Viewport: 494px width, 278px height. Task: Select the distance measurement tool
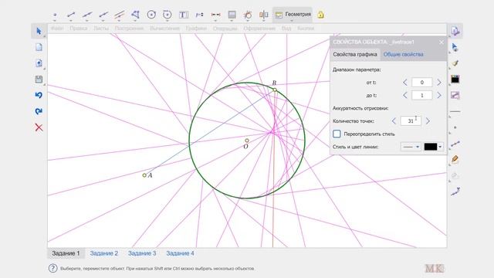(215, 15)
